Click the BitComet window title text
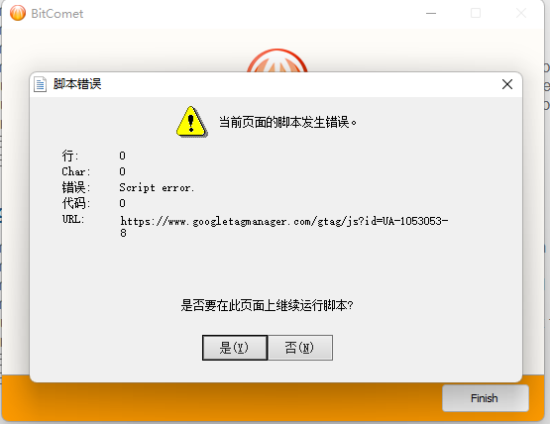This screenshot has width=550, height=424. tap(57, 14)
